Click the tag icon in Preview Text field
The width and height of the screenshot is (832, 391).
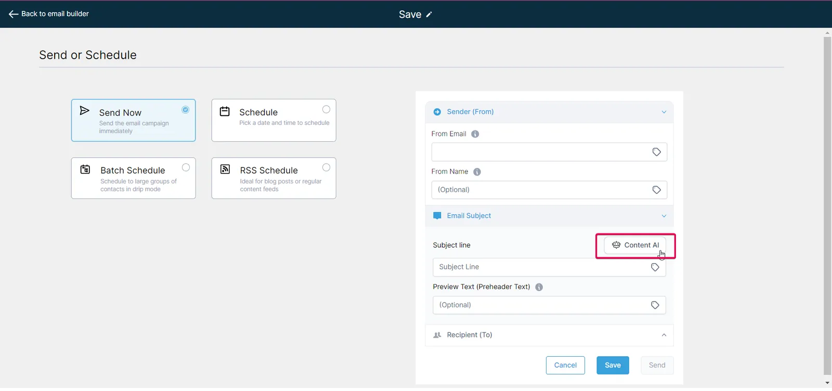click(655, 305)
